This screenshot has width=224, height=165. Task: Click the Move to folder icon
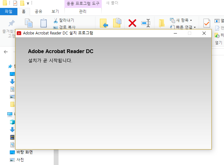[x=104, y=23]
